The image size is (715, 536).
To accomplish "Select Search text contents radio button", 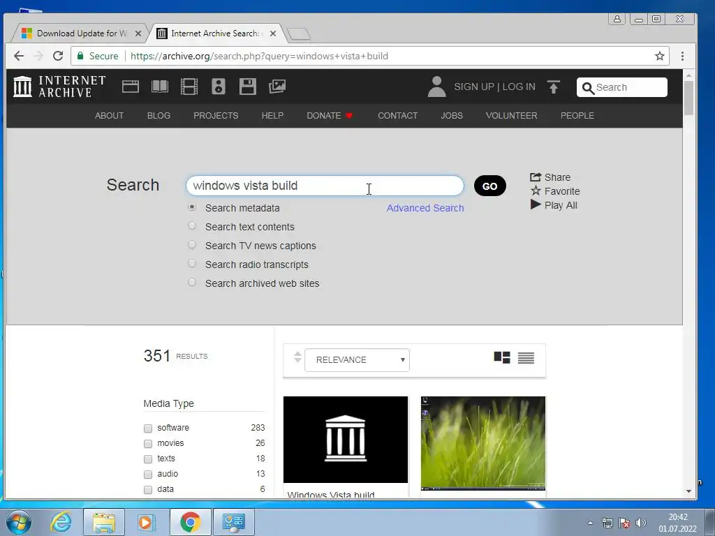I will 192,225.
